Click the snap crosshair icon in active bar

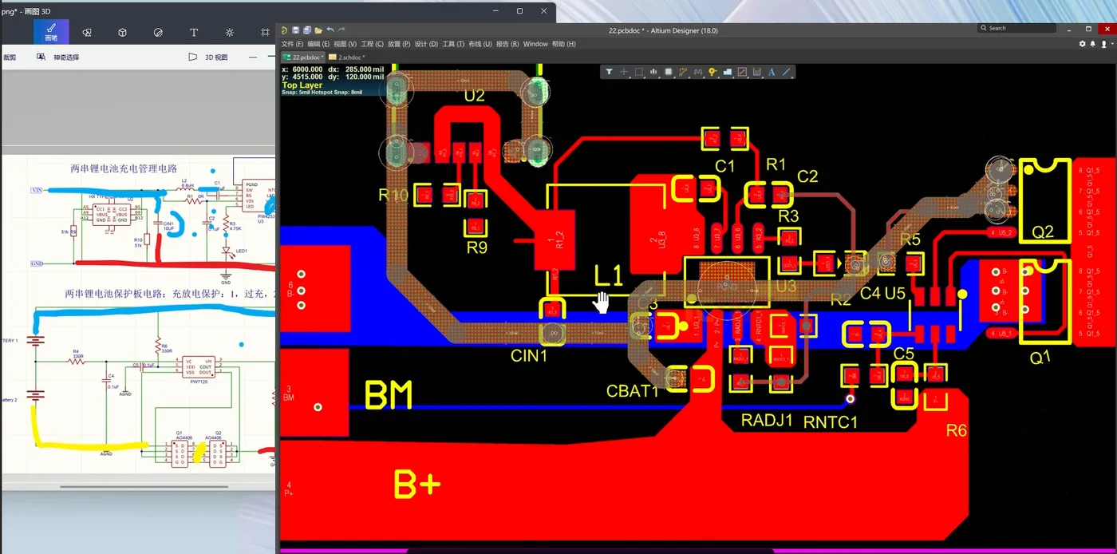624,72
